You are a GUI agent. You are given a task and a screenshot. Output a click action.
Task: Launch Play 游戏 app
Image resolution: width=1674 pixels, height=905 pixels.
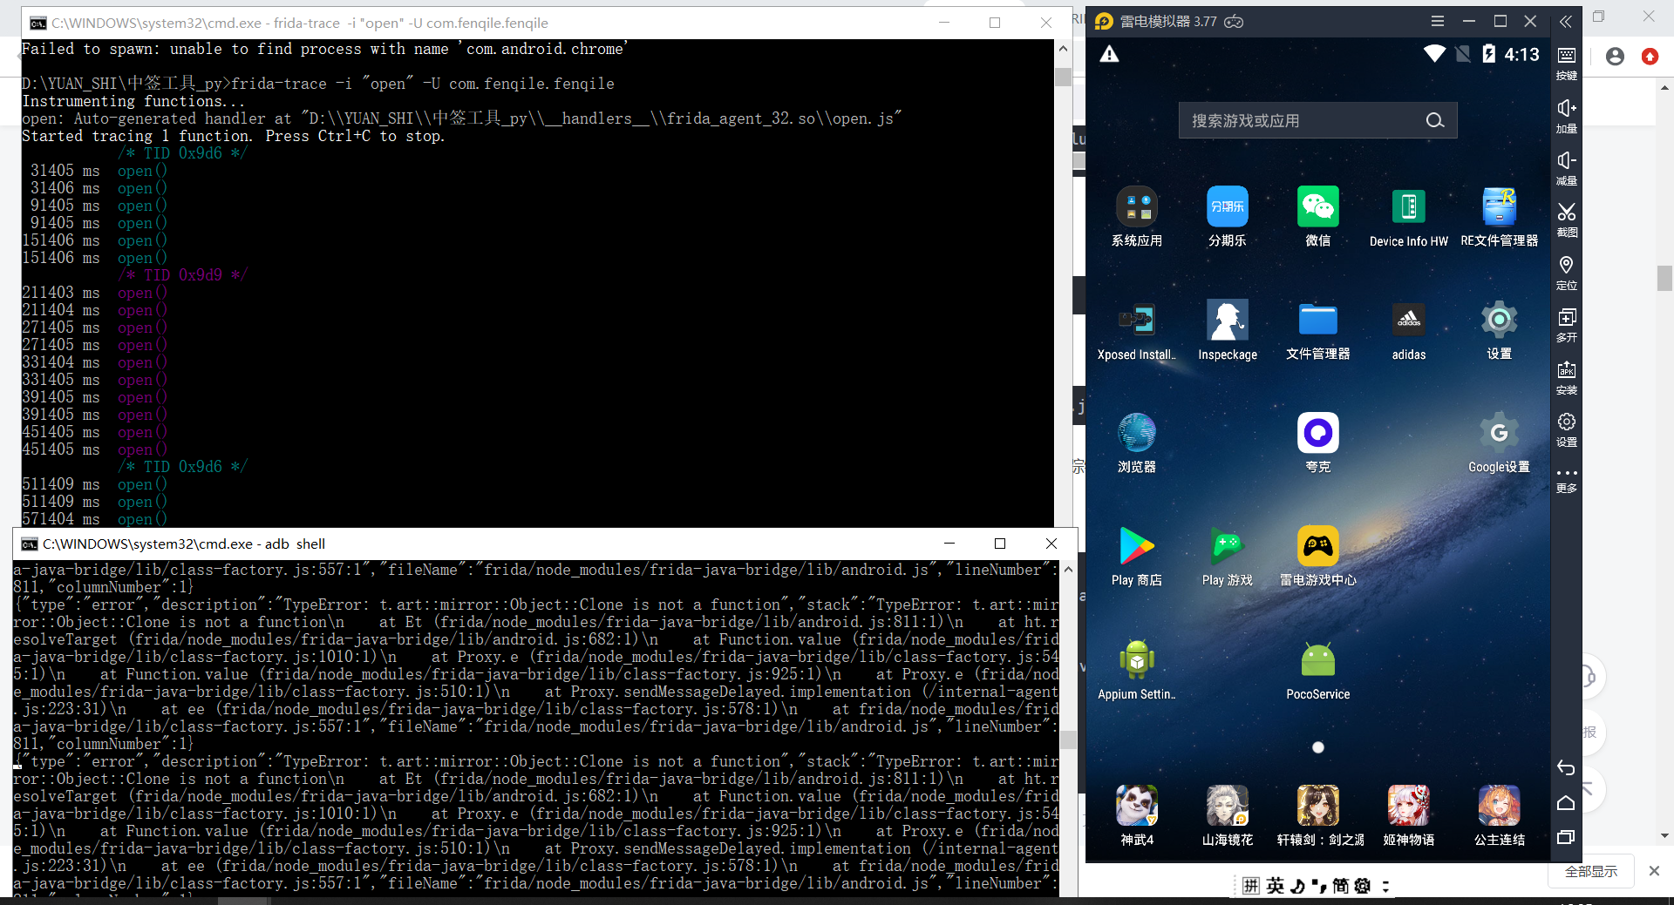pos(1228,557)
